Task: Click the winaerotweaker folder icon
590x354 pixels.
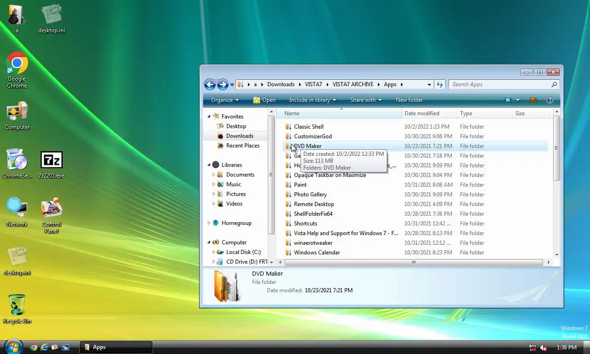Action: pos(288,243)
